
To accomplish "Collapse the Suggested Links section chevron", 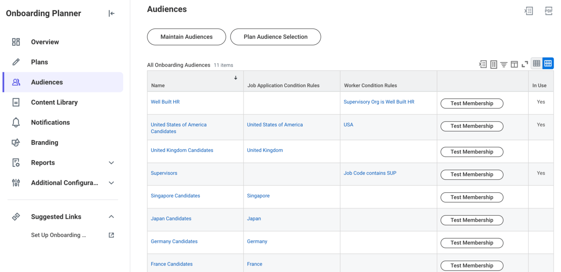I will click(111, 217).
